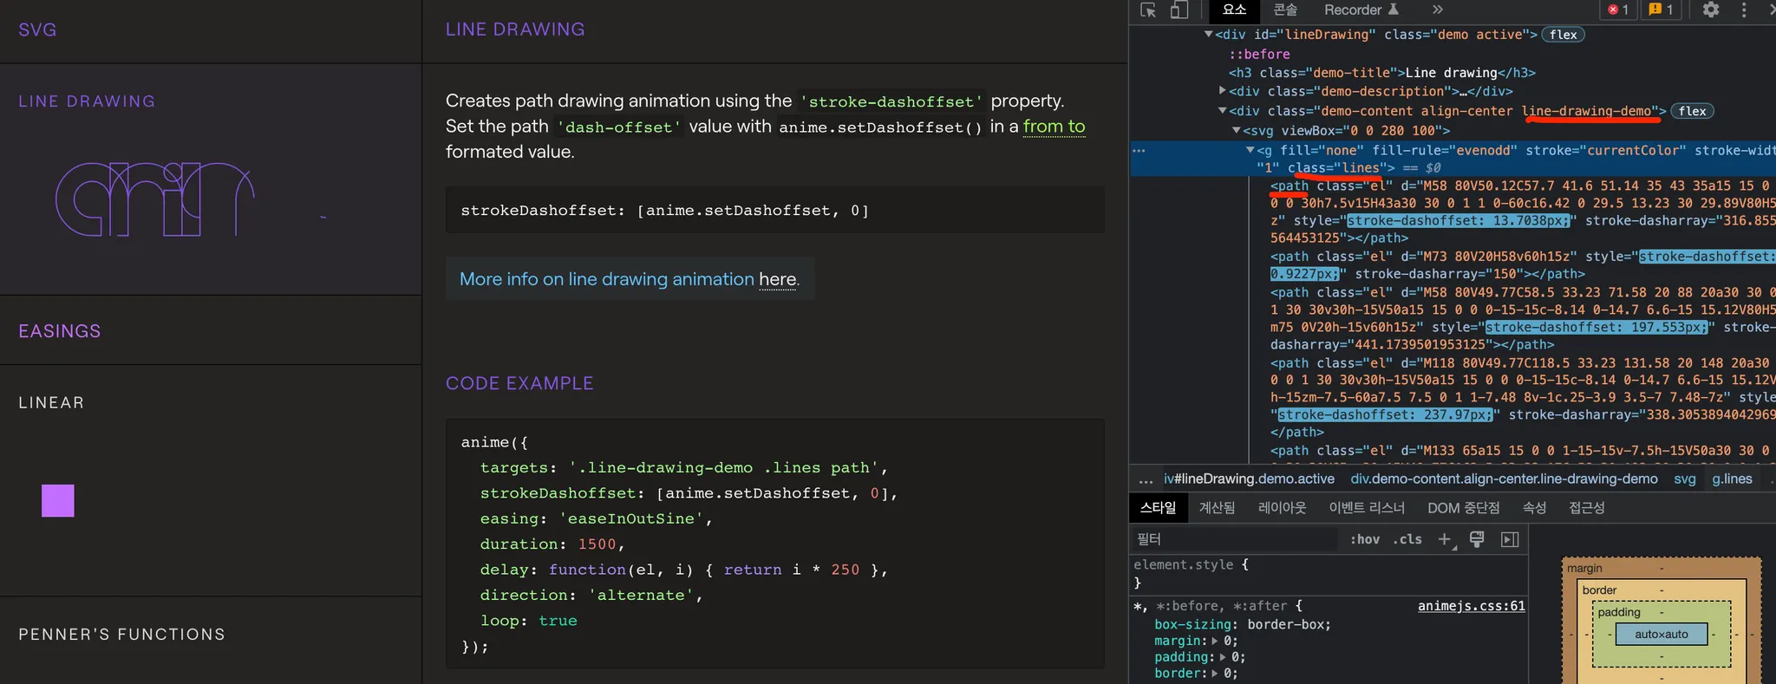1776x684 pixels.
Task: Open the DevTools three-dot customize menu
Action: (x=1744, y=10)
